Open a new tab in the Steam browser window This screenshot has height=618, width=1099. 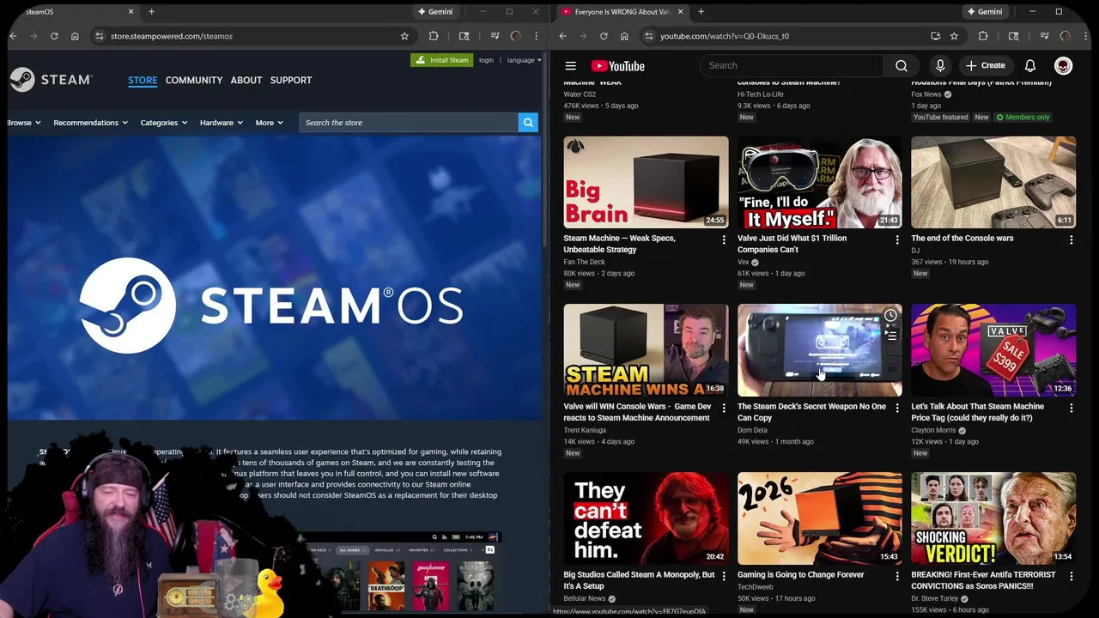(x=151, y=12)
